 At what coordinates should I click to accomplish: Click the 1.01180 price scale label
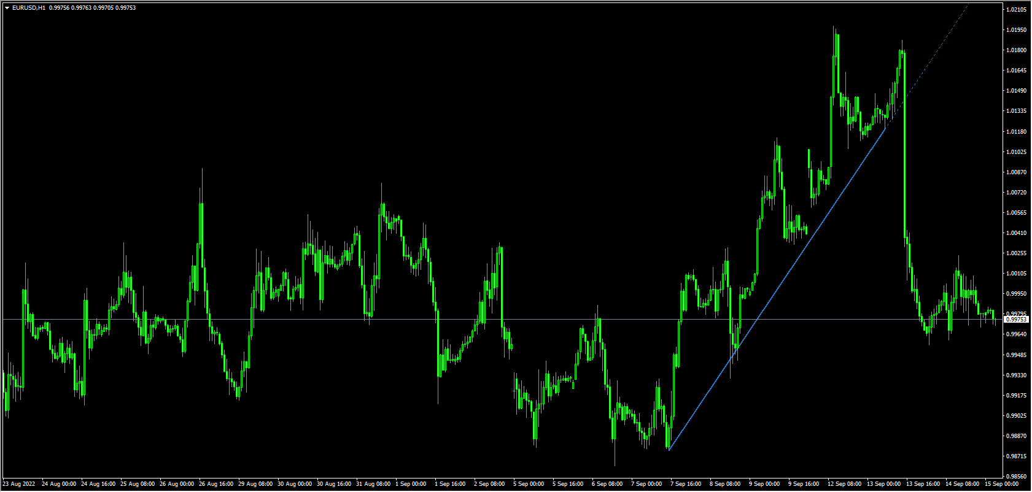click(1017, 131)
